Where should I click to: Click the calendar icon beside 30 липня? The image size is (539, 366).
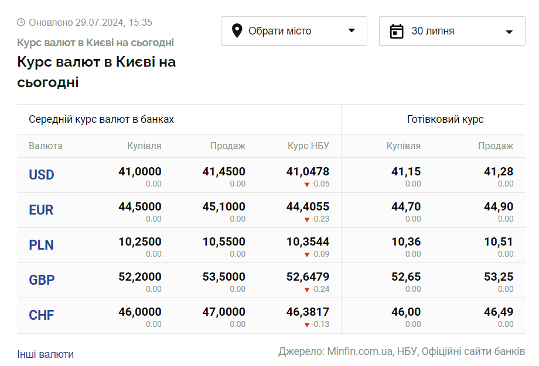click(x=397, y=31)
